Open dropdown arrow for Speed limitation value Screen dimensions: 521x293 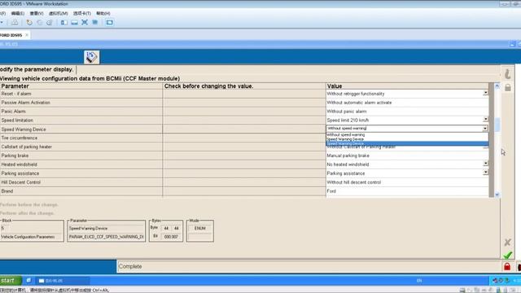click(485, 120)
